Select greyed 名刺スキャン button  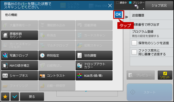click(x=94, y=45)
